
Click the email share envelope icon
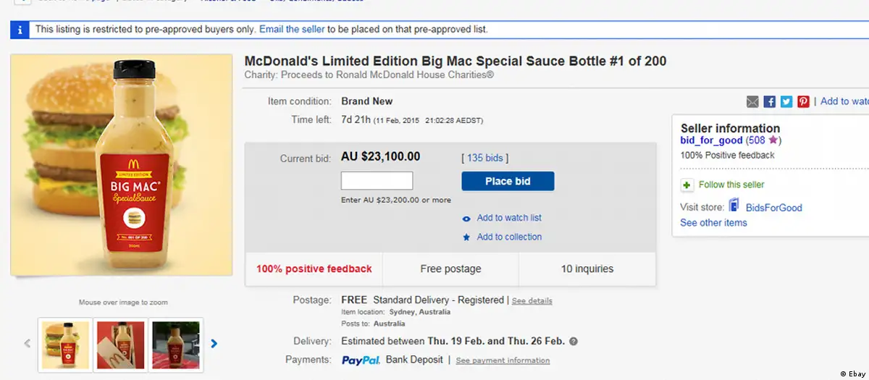tap(752, 102)
